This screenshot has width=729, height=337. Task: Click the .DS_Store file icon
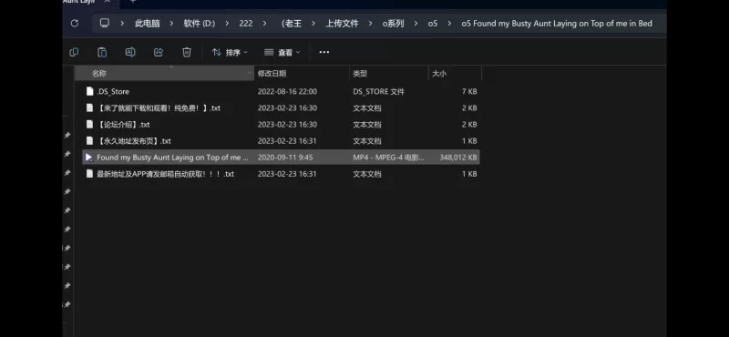pos(89,91)
